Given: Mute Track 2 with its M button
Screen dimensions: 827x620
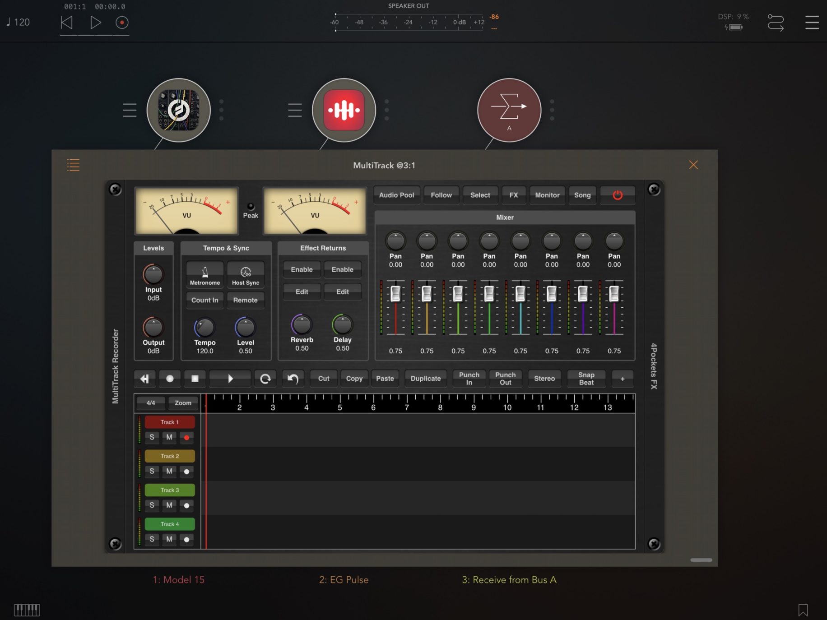Looking at the screenshot, I should pyautogui.click(x=169, y=471).
